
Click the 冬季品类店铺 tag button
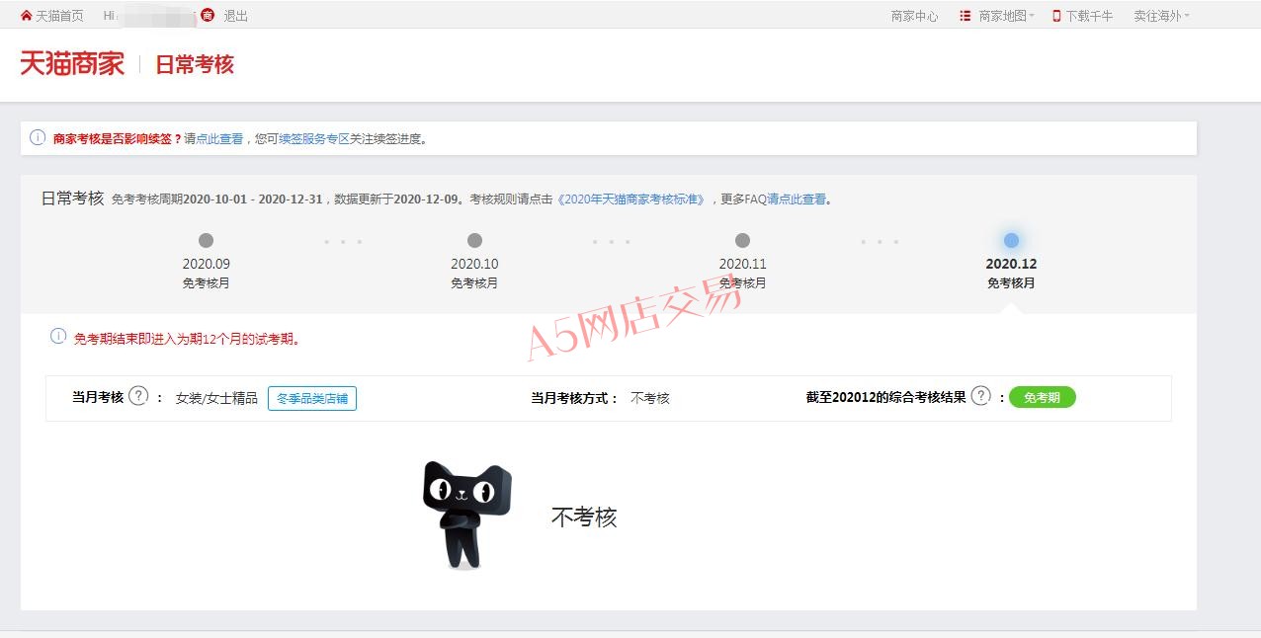point(312,398)
